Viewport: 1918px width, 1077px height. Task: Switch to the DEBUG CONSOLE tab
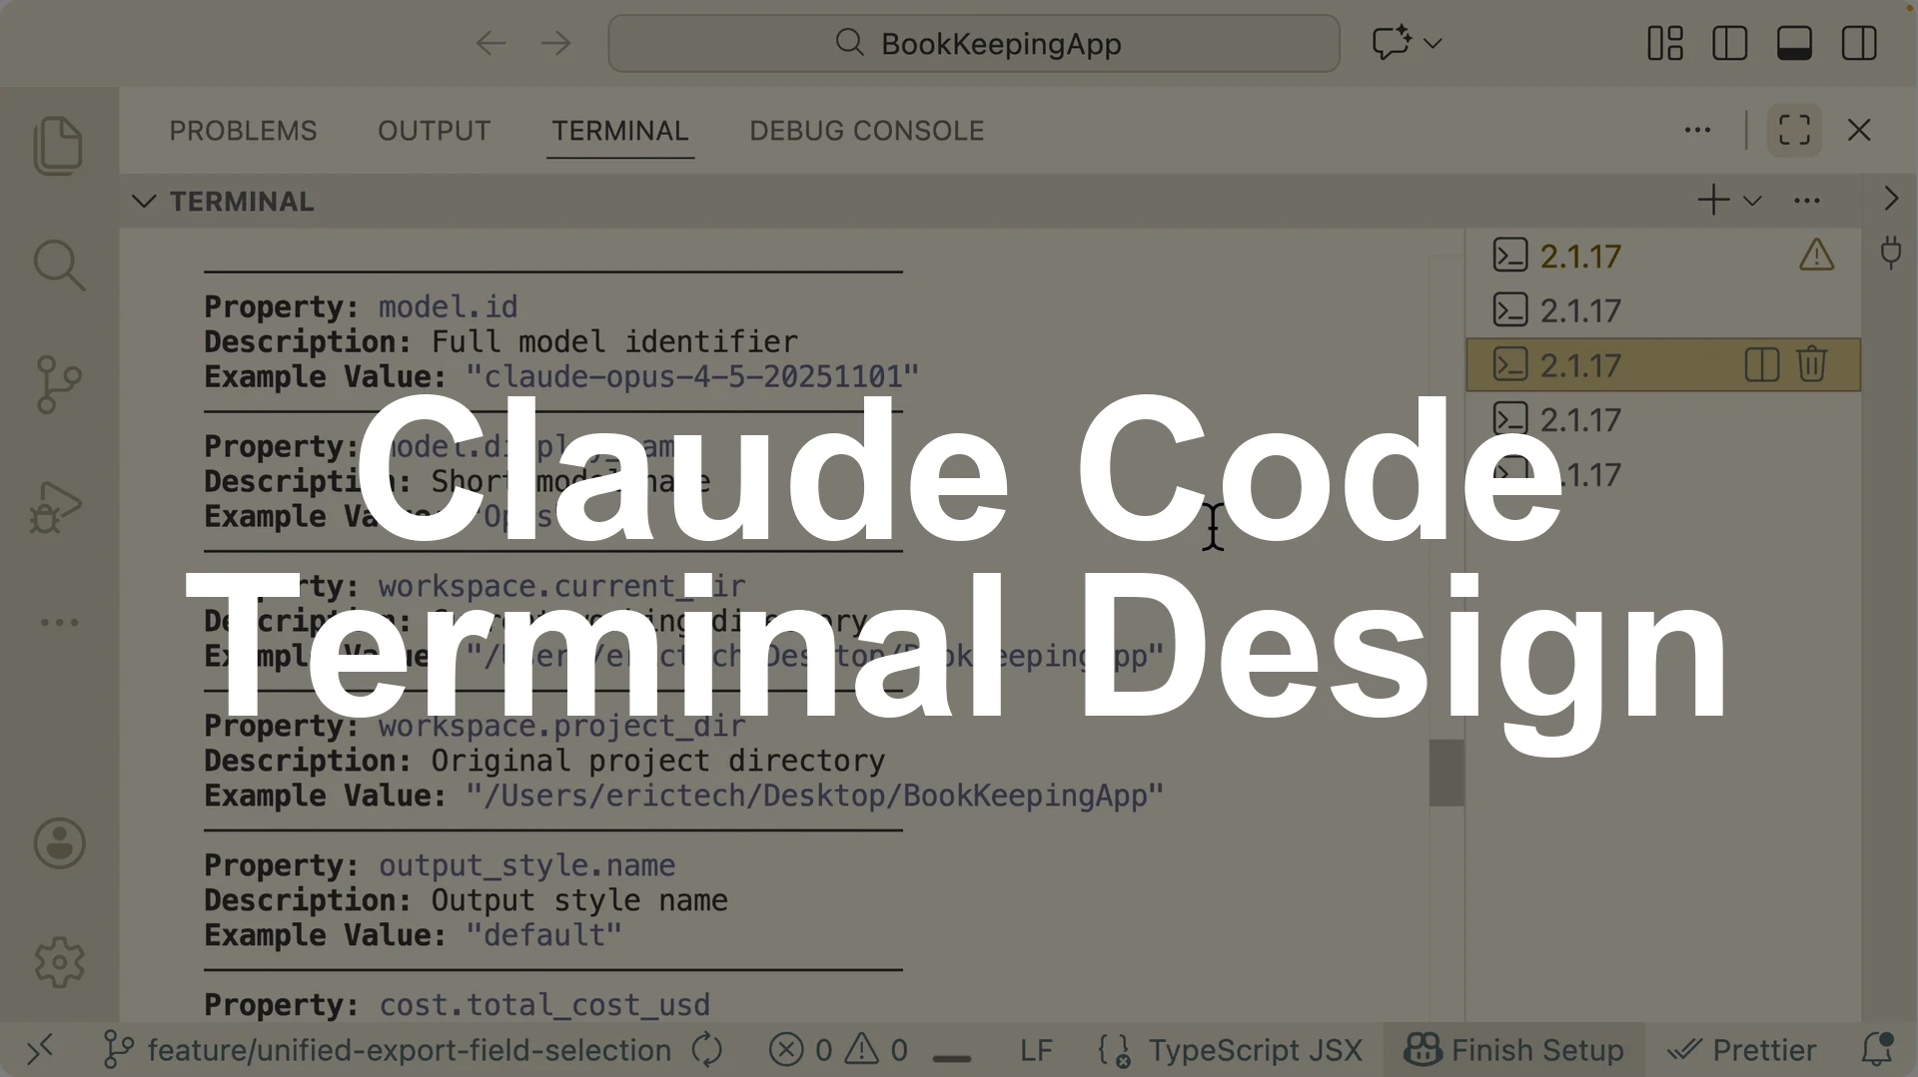pyautogui.click(x=867, y=131)
